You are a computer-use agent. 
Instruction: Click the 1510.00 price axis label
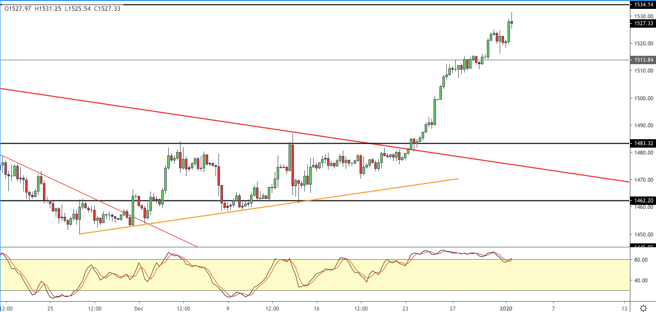pyautogui.click(x=644, y=71)
